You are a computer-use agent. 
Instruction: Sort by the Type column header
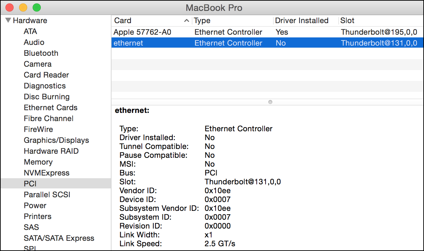coord(233,20)
